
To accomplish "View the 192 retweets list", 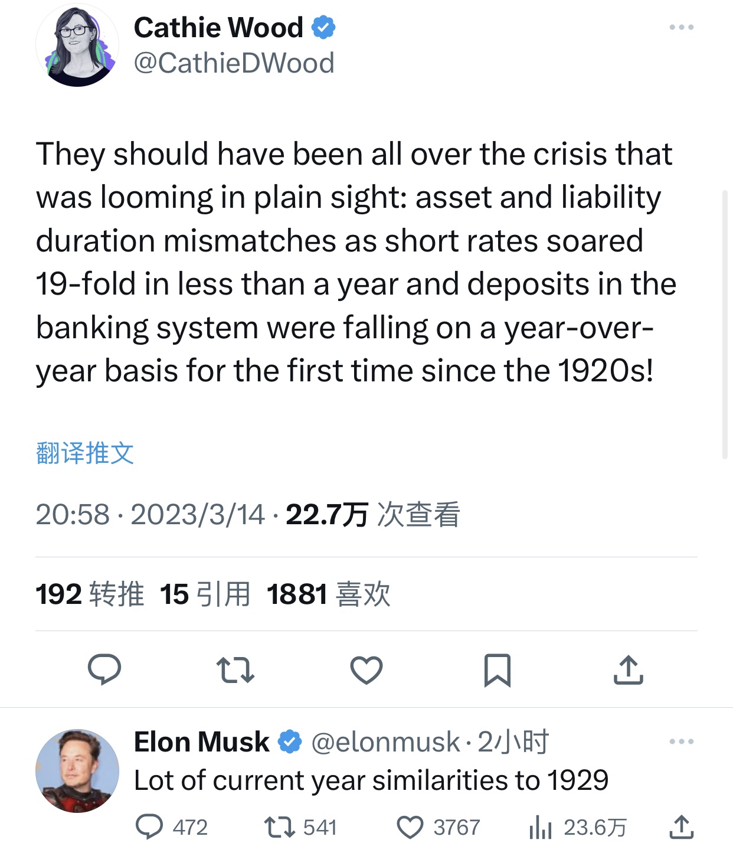I will (90, 594).
